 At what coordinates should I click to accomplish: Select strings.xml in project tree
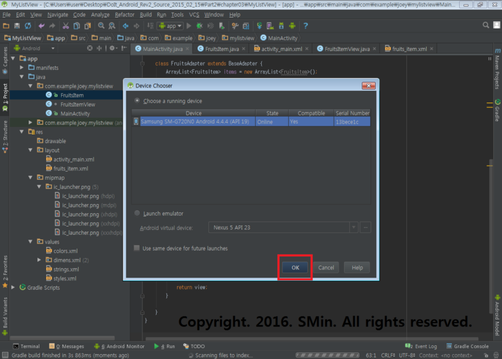pyautogui.click(x=66, y=269)
